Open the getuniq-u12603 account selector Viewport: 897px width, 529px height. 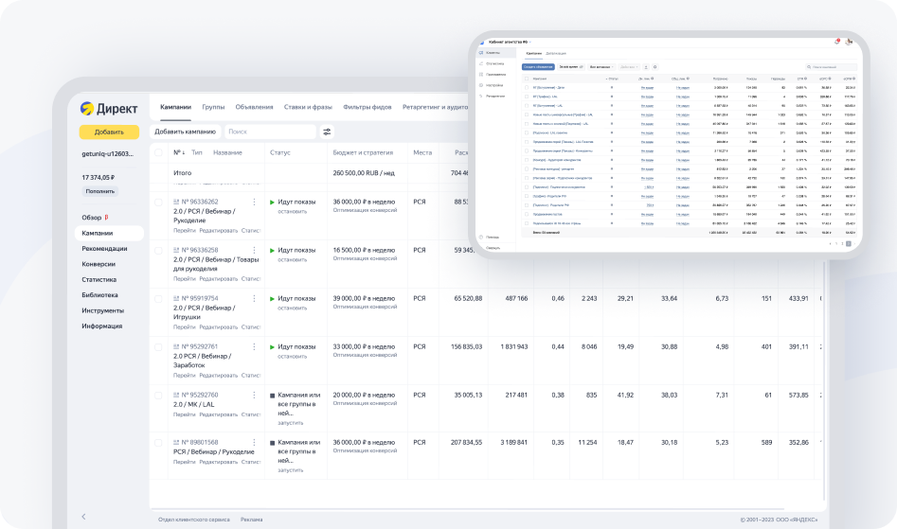(108, 153)
